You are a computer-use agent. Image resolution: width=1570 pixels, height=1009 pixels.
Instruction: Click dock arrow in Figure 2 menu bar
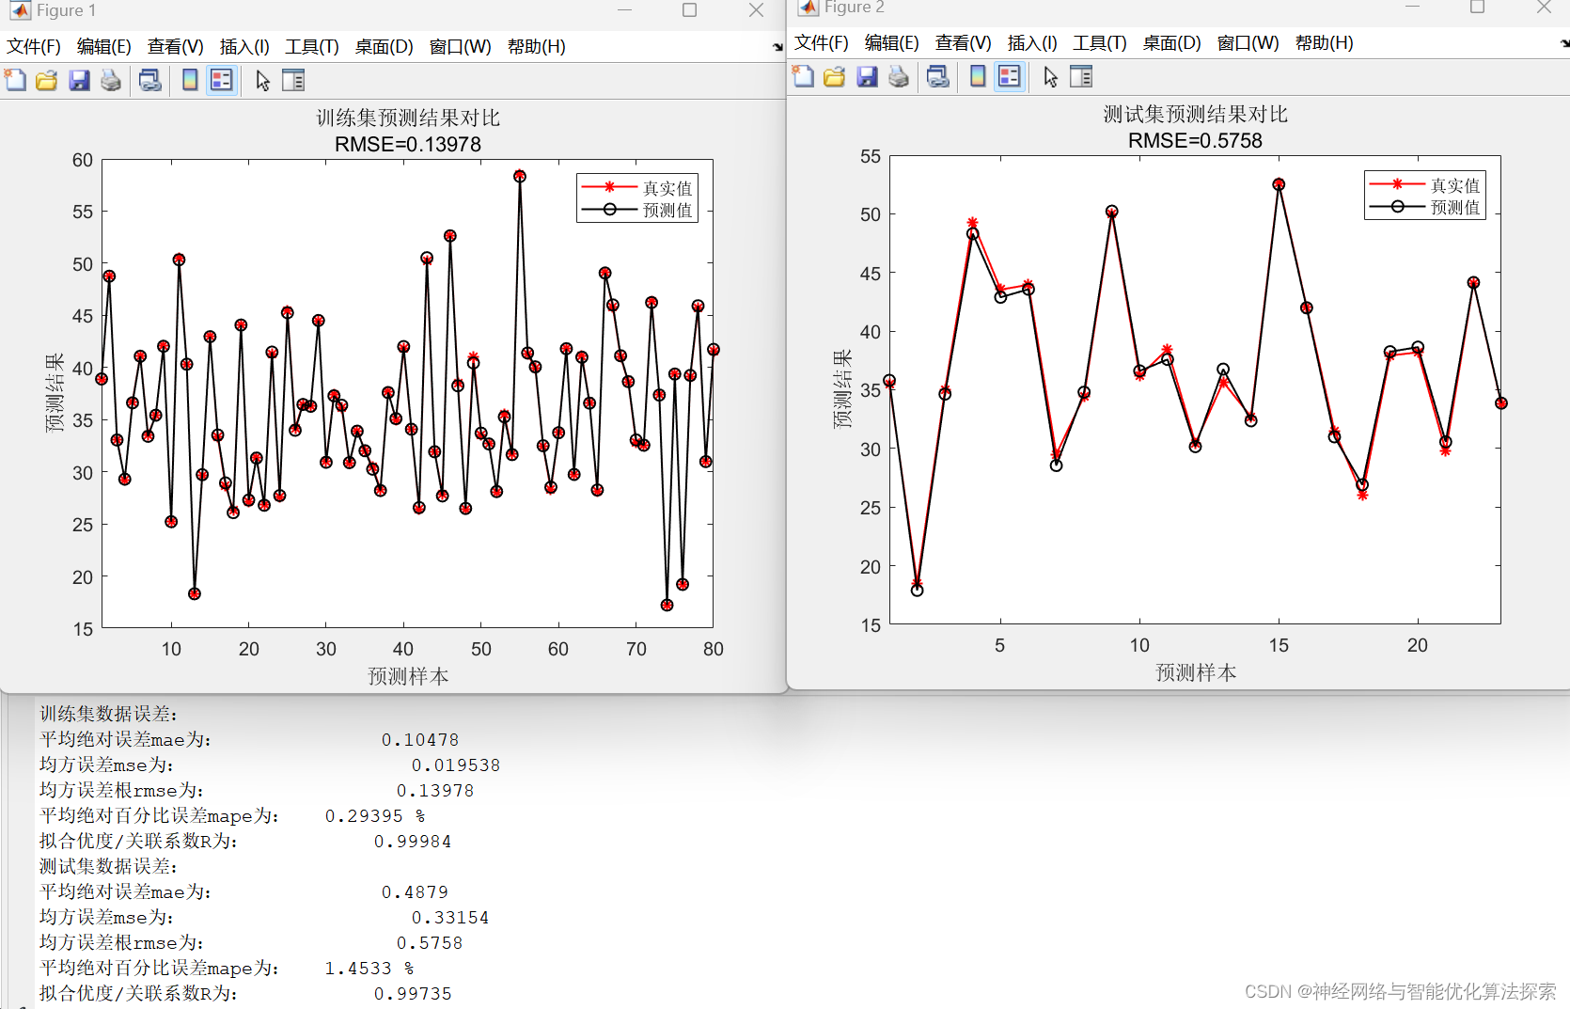point(1564,43)
